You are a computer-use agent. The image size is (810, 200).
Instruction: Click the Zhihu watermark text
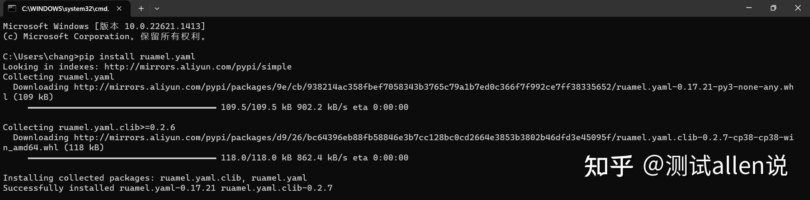[685, 166]
